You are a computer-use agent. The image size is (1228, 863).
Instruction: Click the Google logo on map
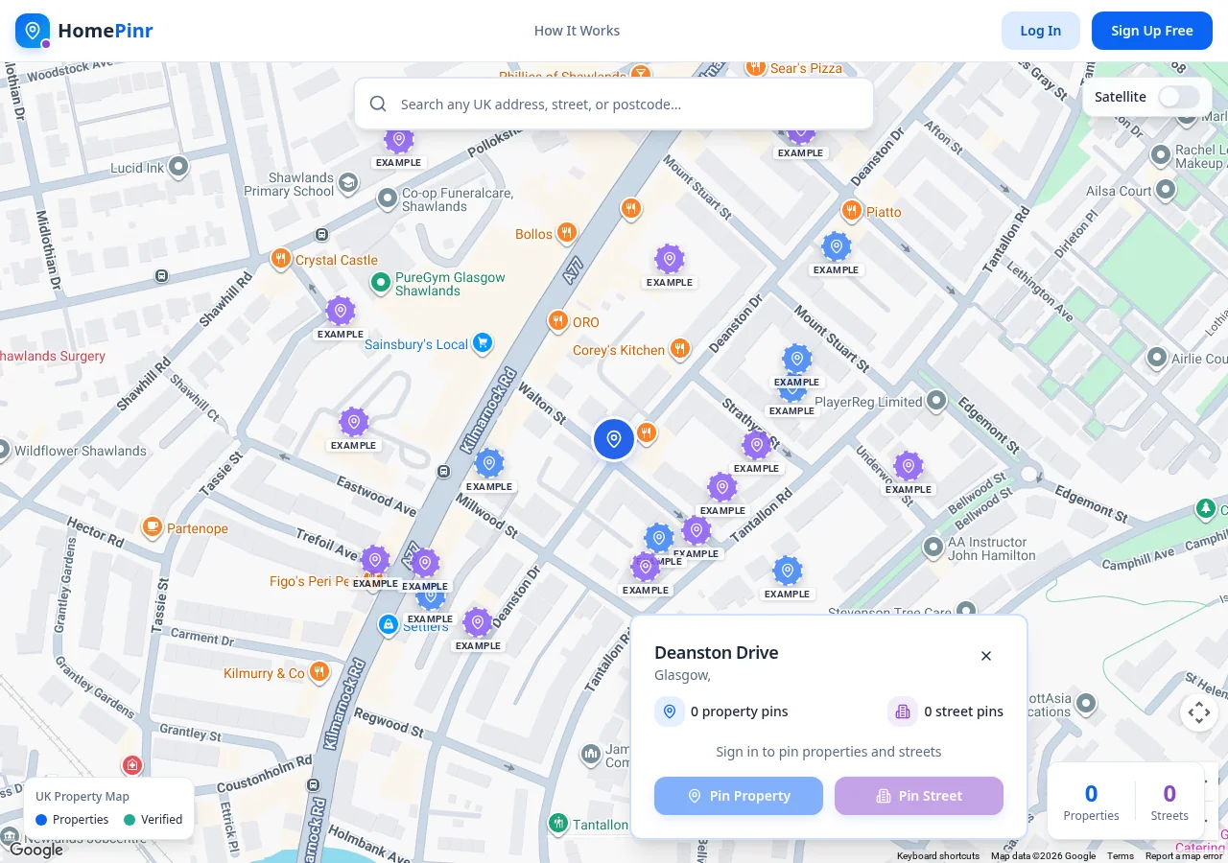point(35,850)
